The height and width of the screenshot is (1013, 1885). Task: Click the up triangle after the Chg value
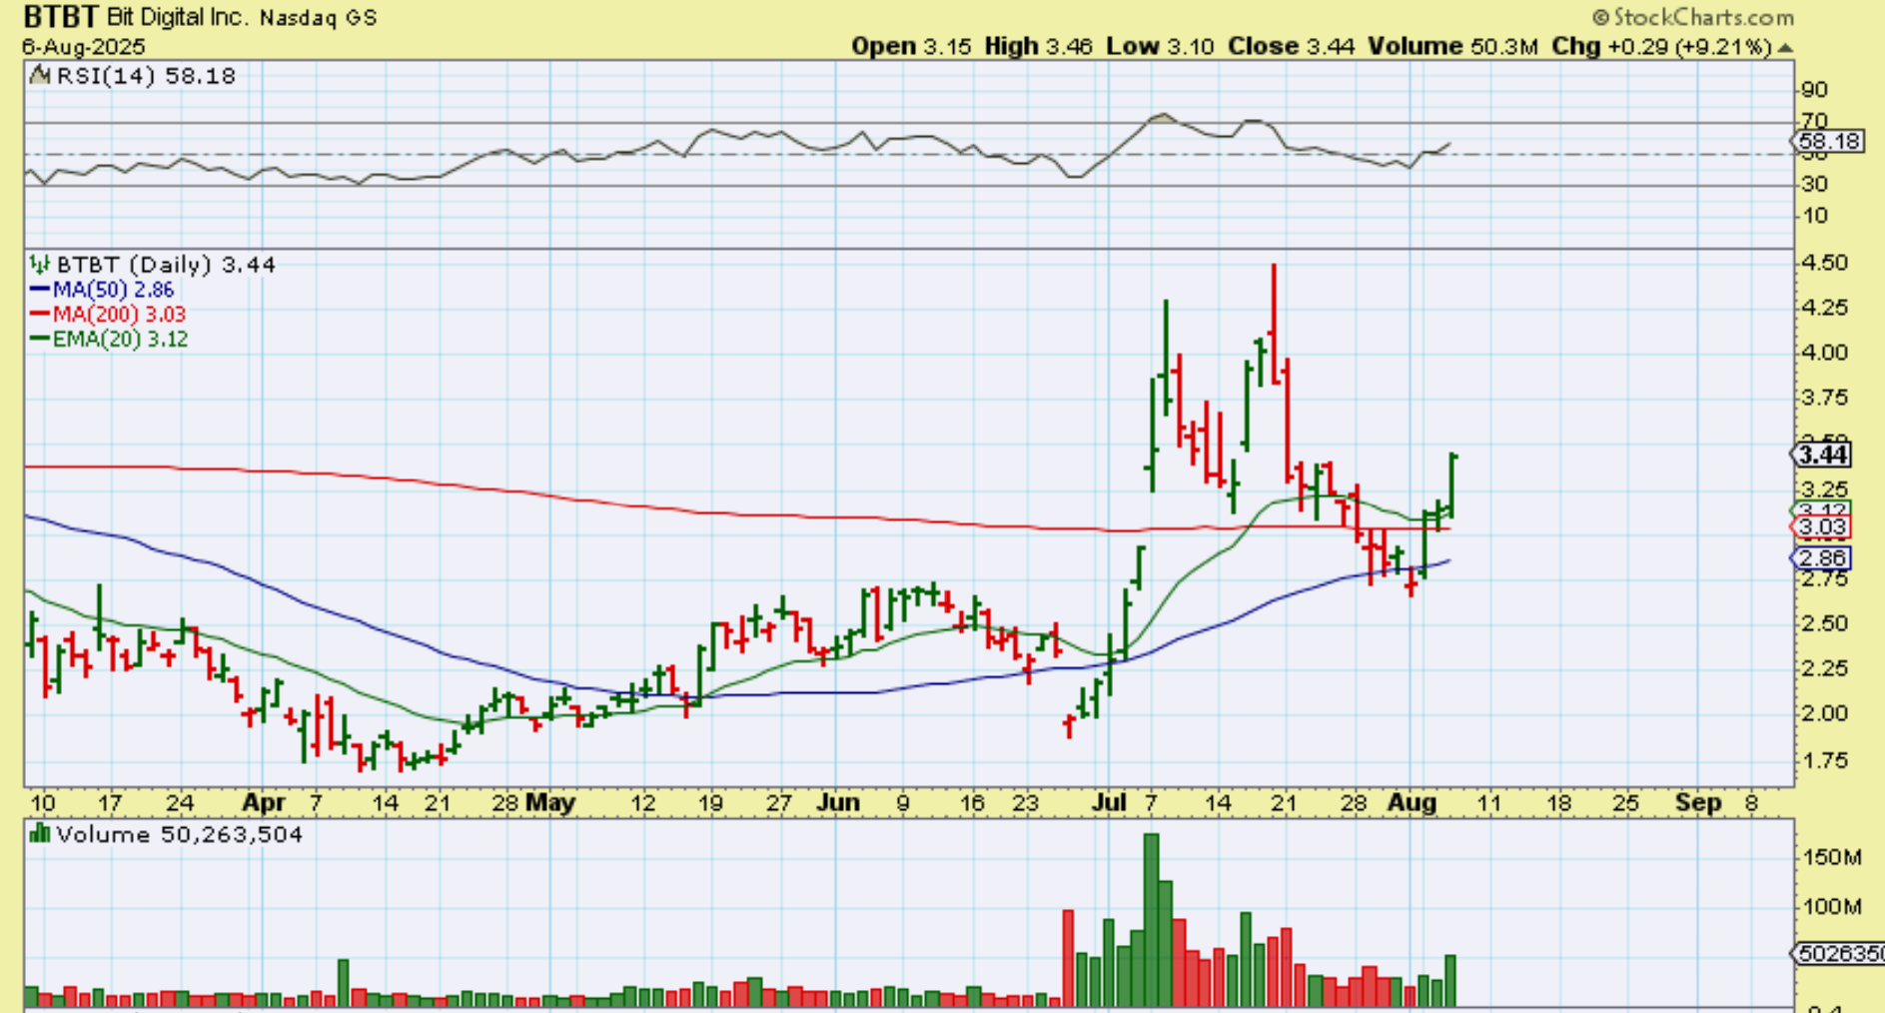click(1785, 47)
